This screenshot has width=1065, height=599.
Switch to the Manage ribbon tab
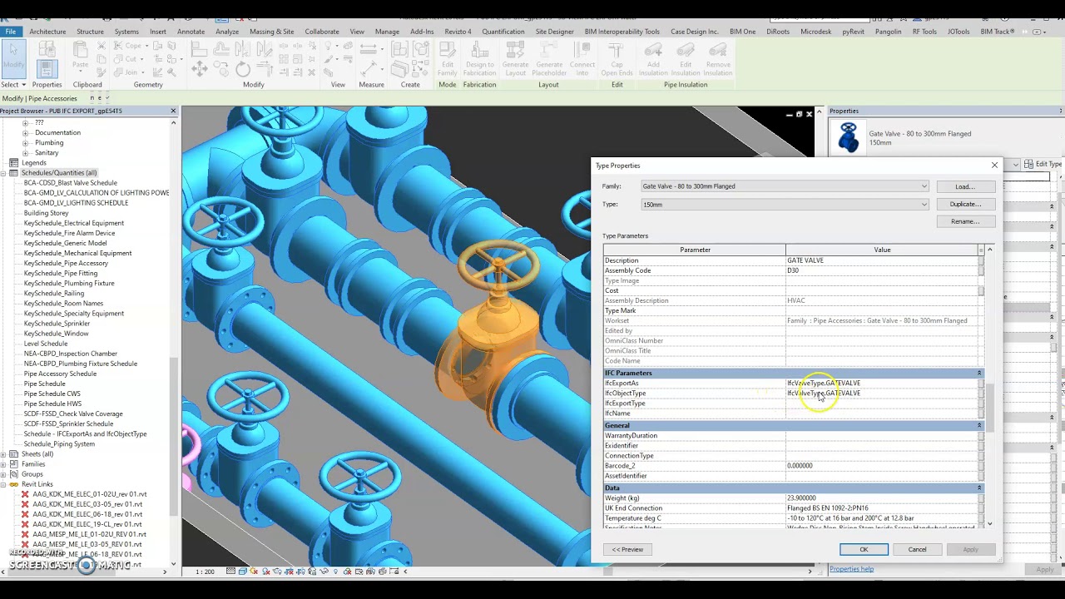click(x=387, y=32)
